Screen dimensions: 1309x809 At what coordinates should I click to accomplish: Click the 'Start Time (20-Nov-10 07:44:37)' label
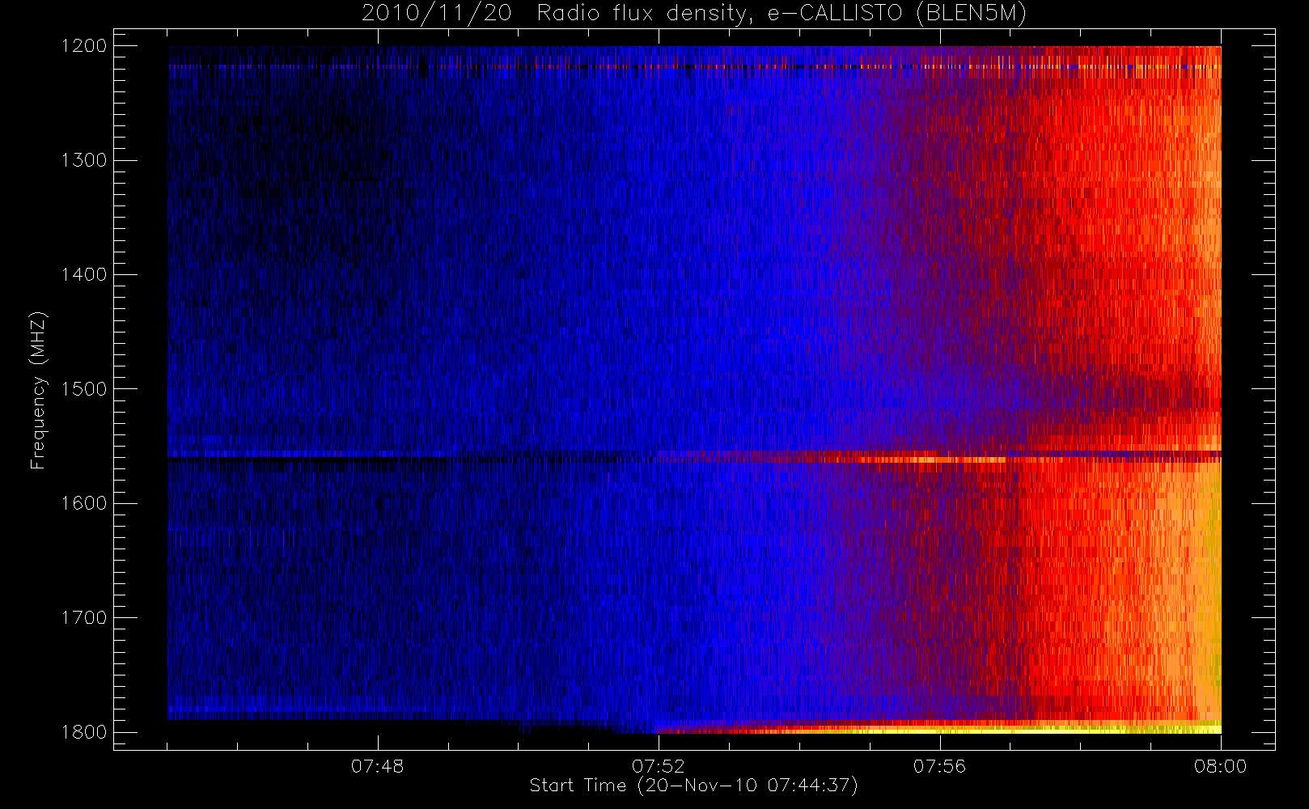tap(693, 786)
